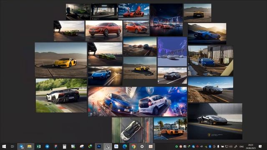Switch to the magnifier app taskbar icon
Image resolution: width=267 pixels, height=150 pixels.
(x=108, y=146)
